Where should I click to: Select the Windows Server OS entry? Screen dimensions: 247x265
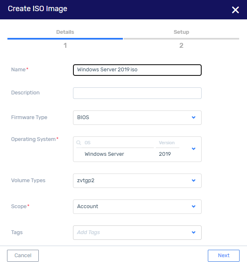pos(104,154)
